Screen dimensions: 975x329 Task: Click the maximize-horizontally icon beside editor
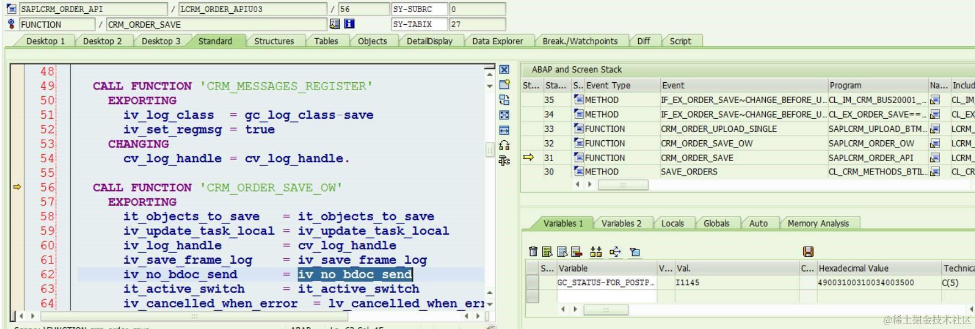(504, 130)
